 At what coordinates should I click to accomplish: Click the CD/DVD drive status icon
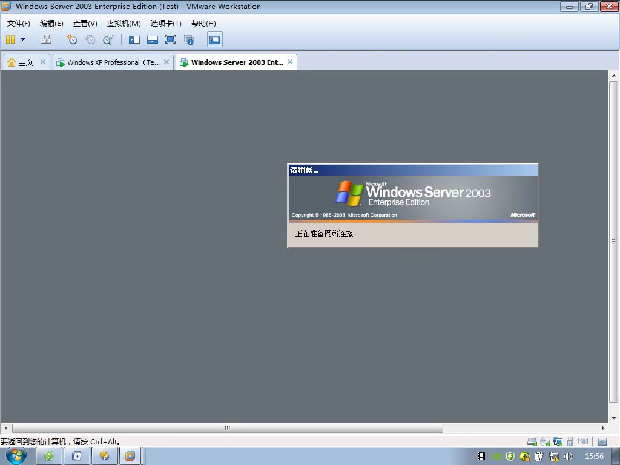click(x=545, y=441)
